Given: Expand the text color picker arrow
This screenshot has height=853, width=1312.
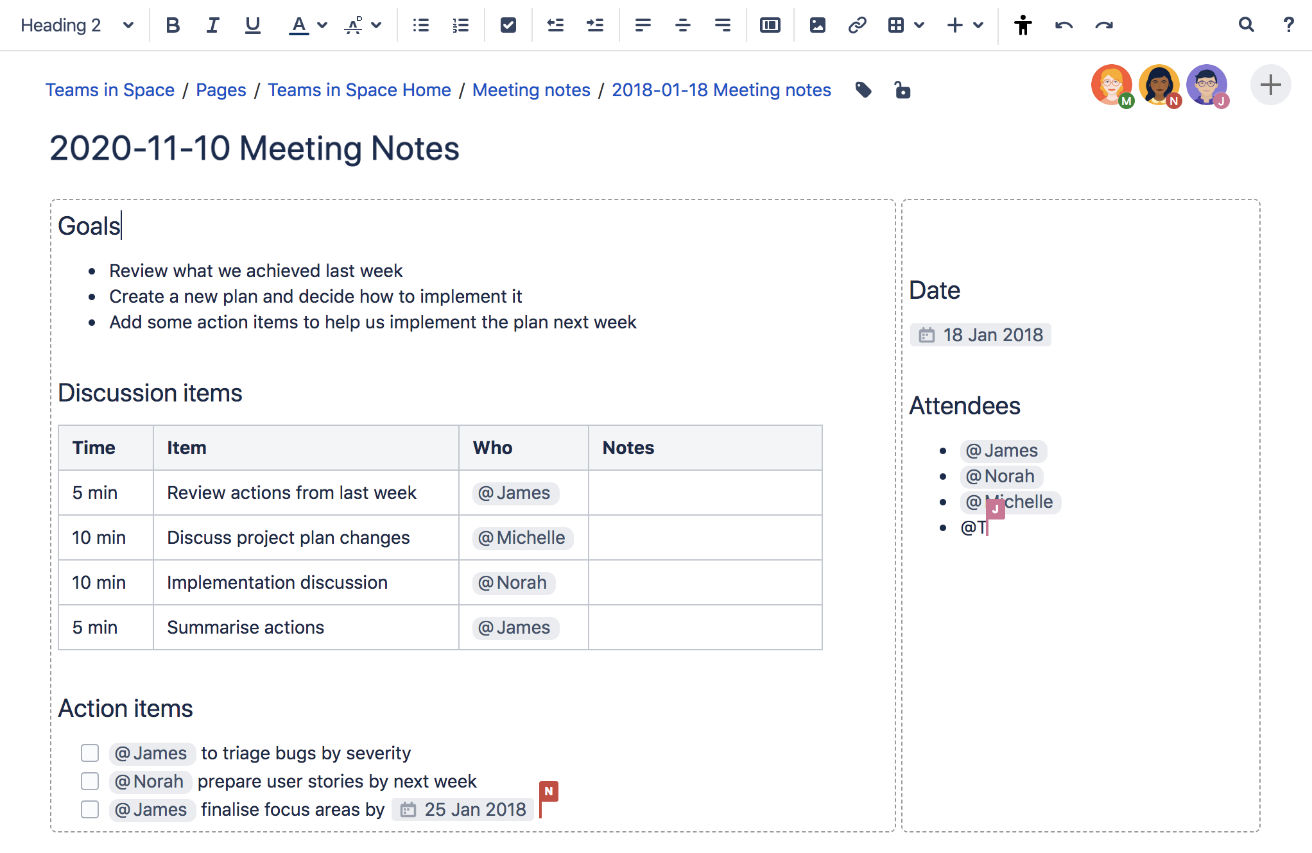Looking at the screenshot, I should point(322,25).
